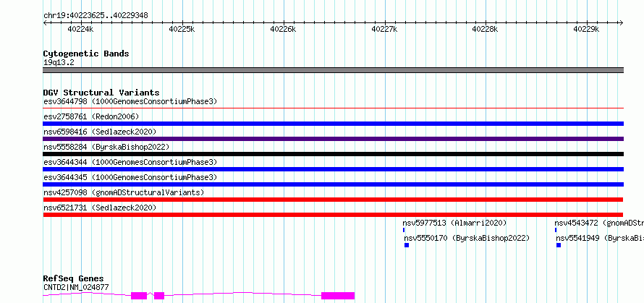Expand the RefSeq Genes track heading
This screenshot has width=644, height=303.
point(73,278)
